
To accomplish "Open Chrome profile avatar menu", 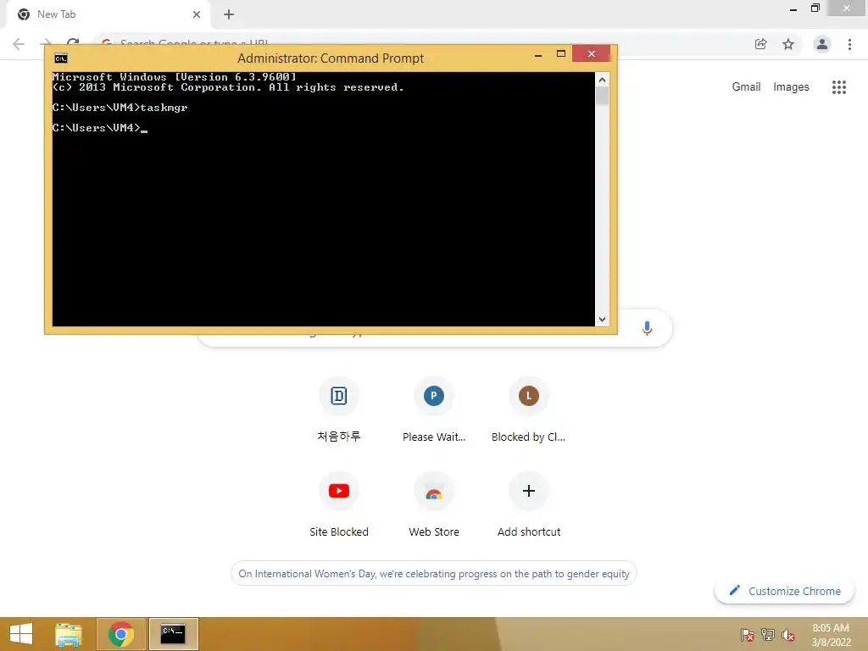I will click(822, 44).
